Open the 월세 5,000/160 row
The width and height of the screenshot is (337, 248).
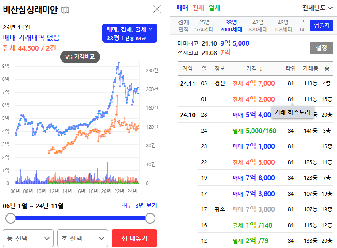click(266, 131)
